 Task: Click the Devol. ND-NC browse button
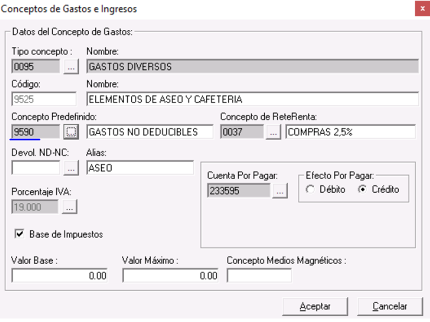(x=70, y=168)
